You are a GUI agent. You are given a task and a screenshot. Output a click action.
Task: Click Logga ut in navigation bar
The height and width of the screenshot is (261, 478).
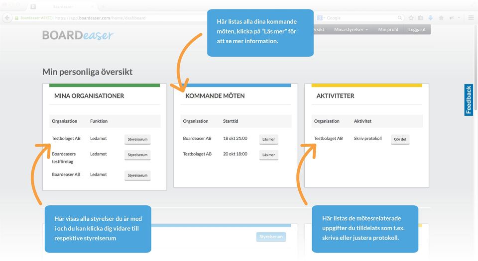[x=417, y=29]
